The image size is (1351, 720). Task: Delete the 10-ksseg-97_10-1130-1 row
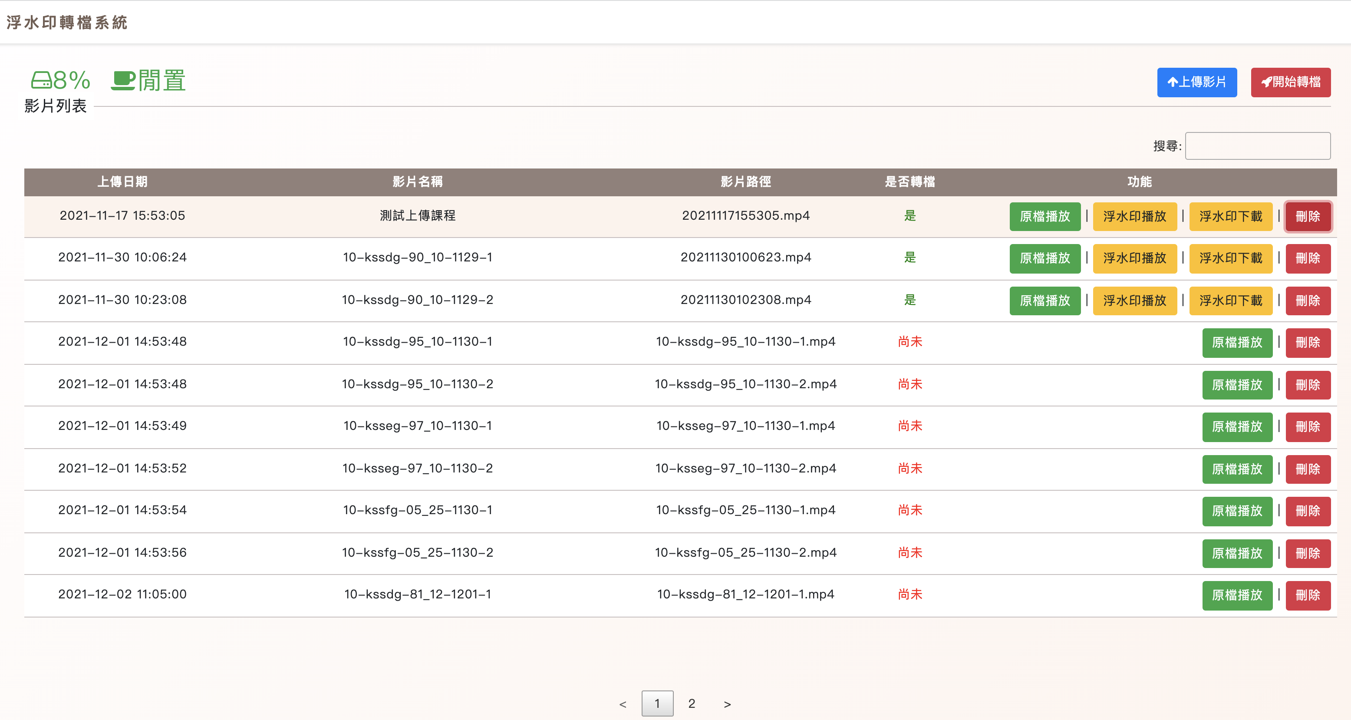(1308, 427)
